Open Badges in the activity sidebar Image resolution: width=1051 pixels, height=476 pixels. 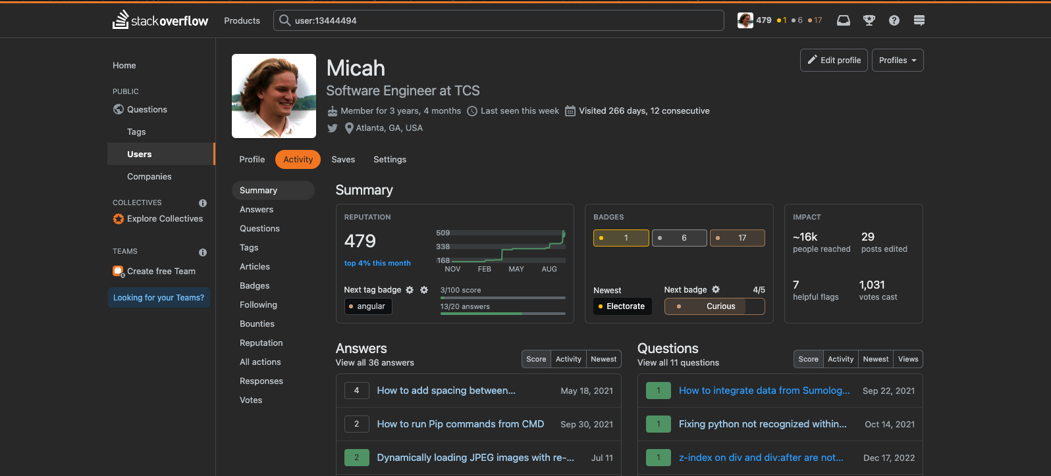tap(255, 286)
